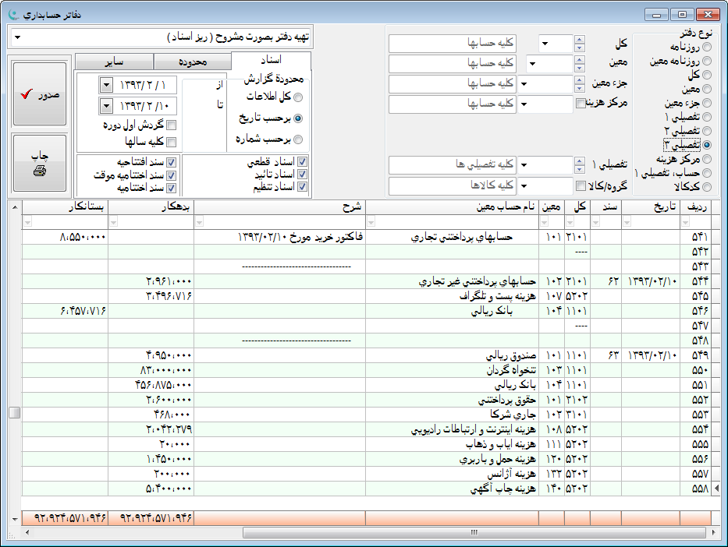
Task: Expand the کل account code dropdown
Action: pos(545,43)
